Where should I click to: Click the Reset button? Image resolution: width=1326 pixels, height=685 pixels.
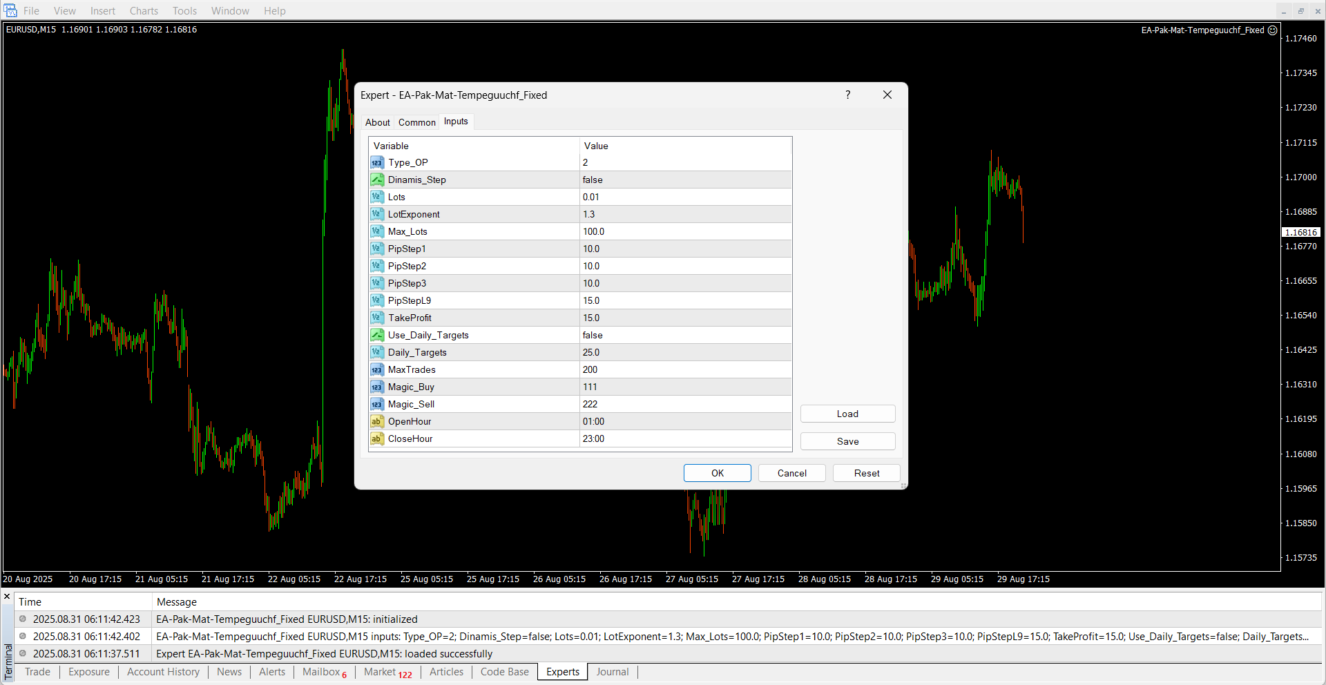point(866,473)
